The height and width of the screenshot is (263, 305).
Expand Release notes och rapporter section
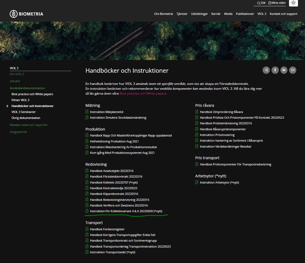click(x=29, y=125)
